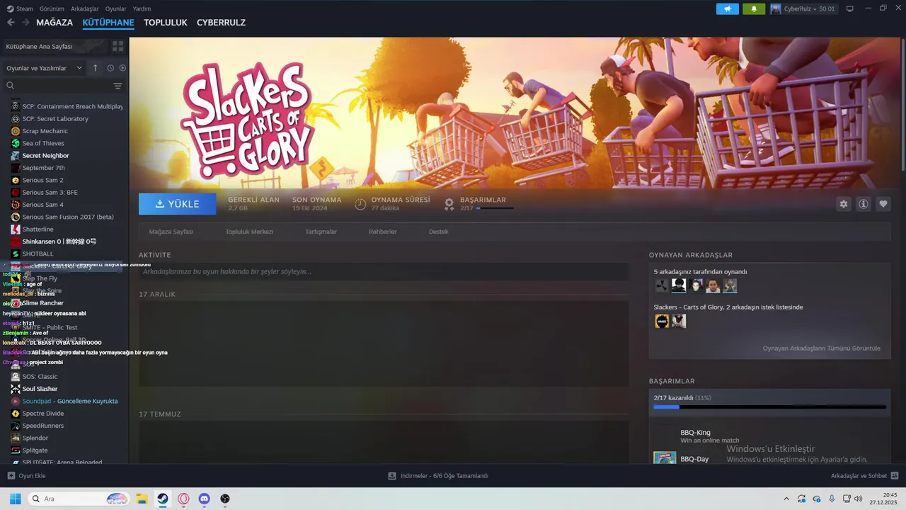906x510 pixels.
Task: Open the blue announcements megaphone button
Action: pyautogui.click(x=728, y=8)
